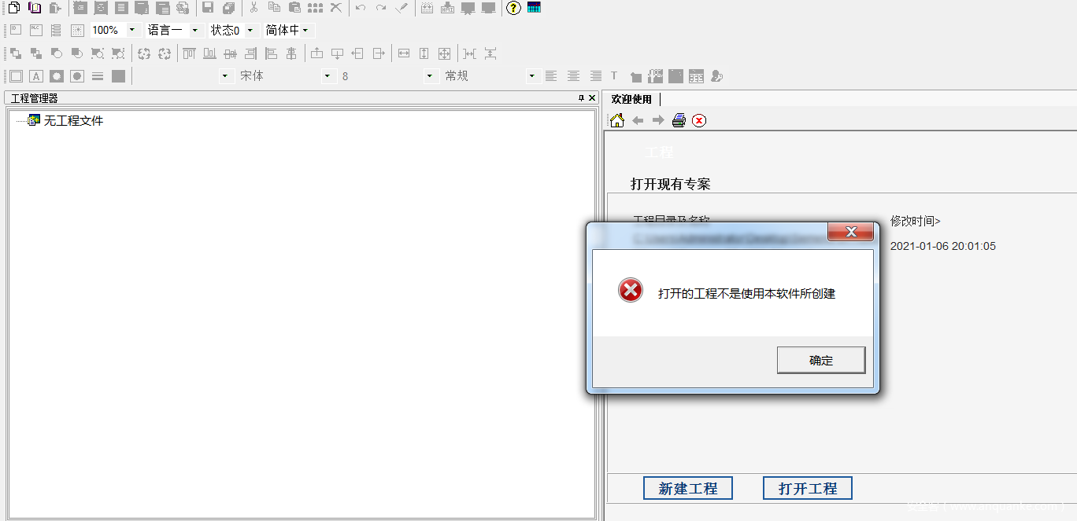Click the align text center icon
The image size is (1077, 521).
tap(573, 76)
